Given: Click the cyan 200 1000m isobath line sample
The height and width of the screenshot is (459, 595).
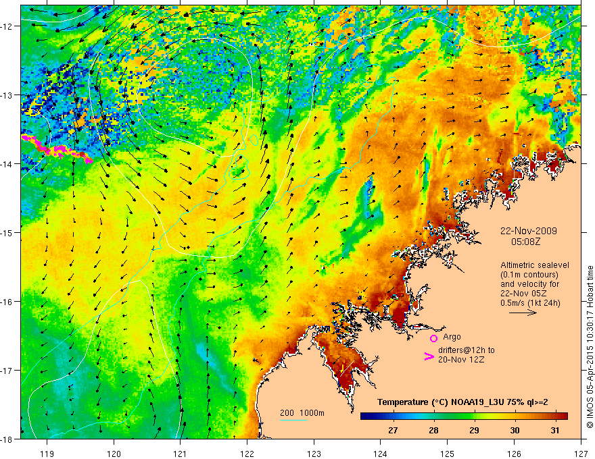Looking at the screenshot, I should point(293,420).
